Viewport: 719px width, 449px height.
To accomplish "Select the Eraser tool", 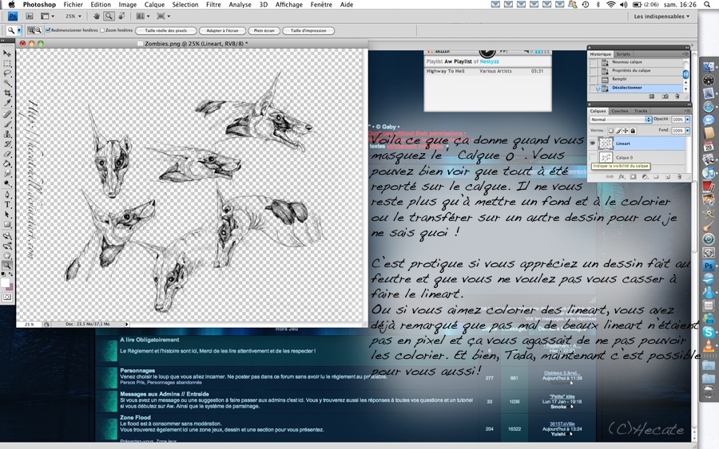I will (7, 154).
